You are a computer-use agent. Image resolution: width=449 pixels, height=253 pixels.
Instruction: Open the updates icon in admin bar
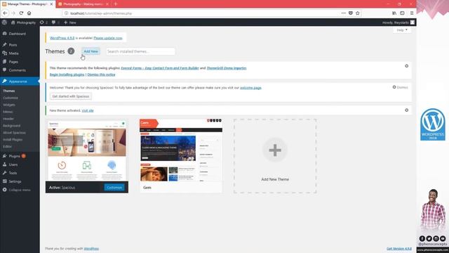click(43, 22)
